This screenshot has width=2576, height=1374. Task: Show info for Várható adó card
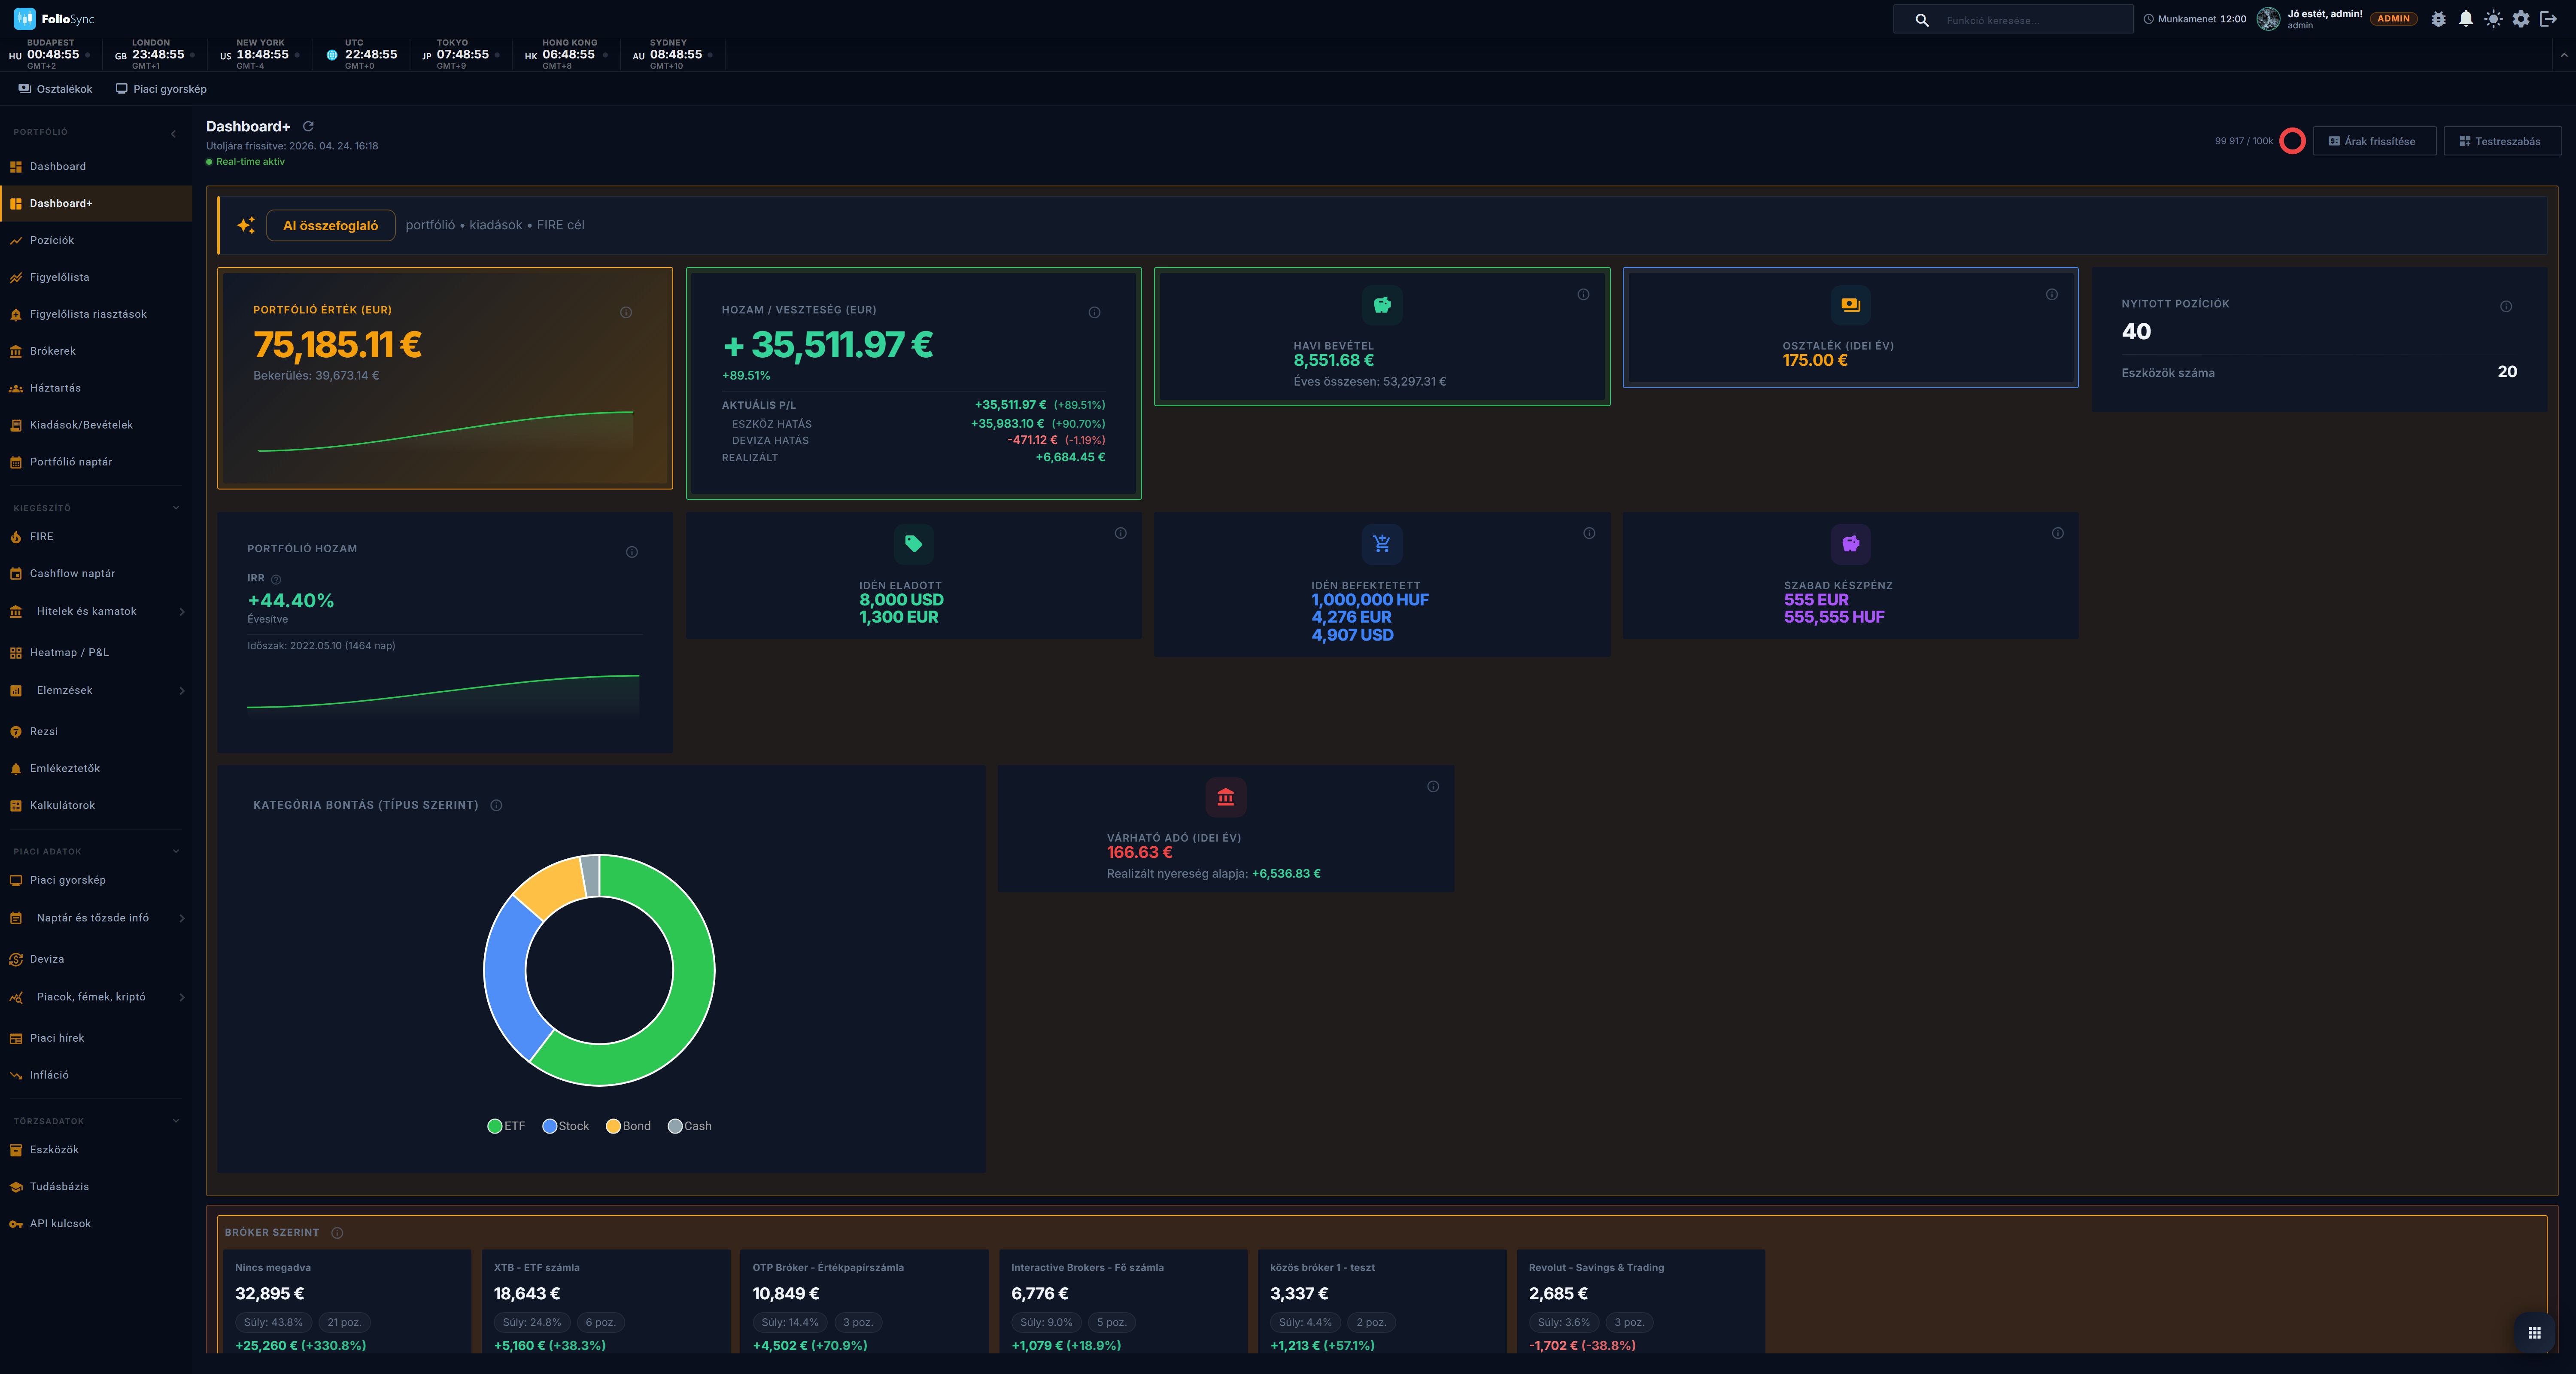(x=1433, y=786)
